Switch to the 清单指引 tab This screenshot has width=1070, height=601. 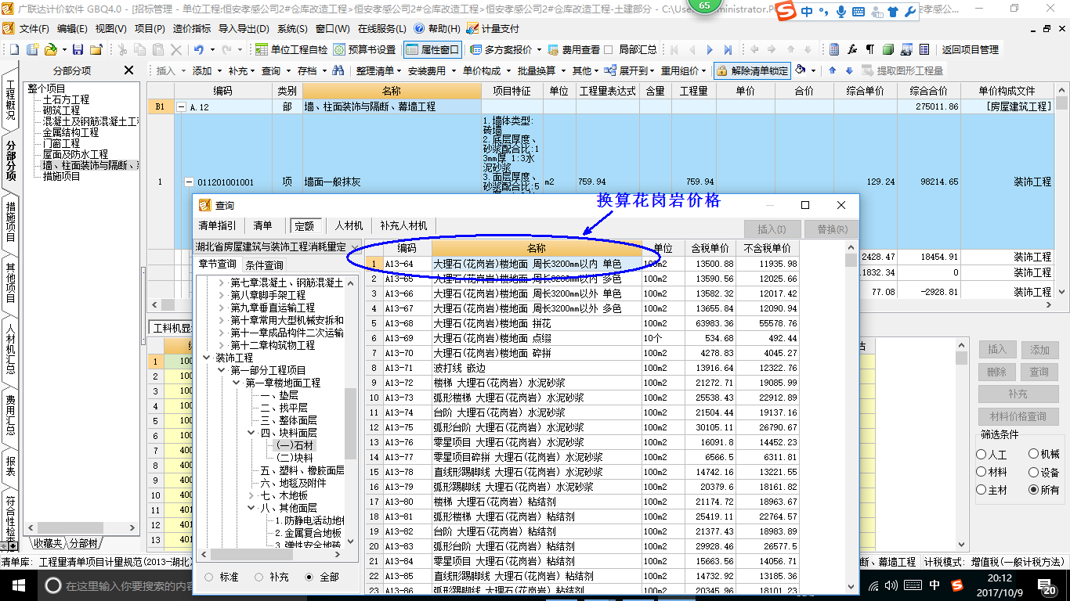coord(217,225)
